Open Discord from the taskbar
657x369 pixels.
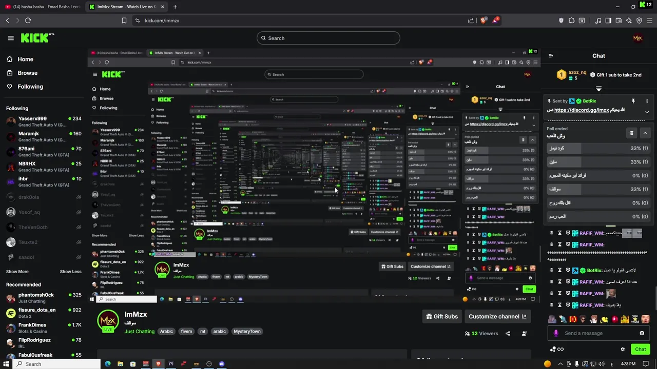tap(222, 364)
